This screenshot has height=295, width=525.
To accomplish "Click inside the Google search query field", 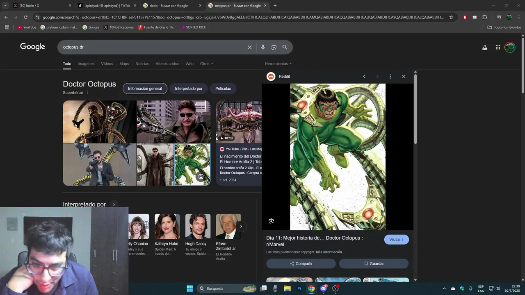I will 152,47.
